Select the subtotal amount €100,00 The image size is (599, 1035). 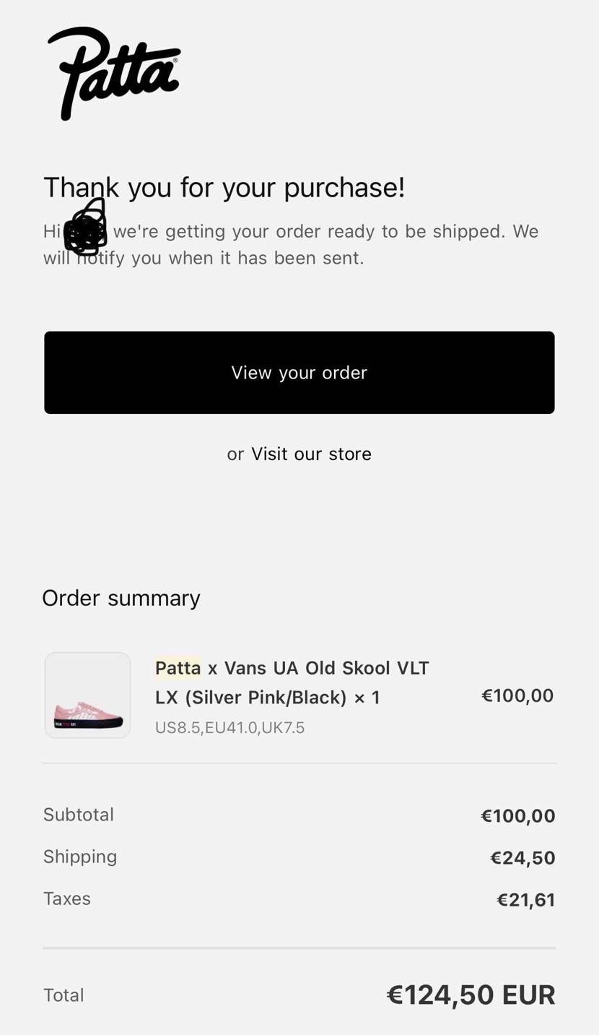518,816
